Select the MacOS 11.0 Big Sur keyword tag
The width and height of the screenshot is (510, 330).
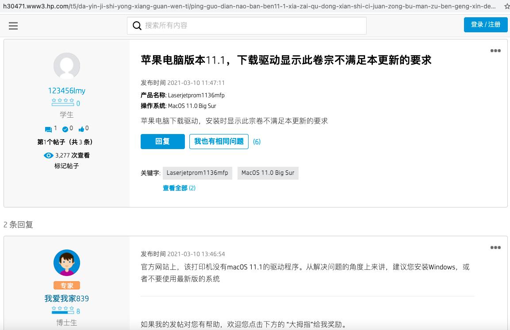(268, 173)
